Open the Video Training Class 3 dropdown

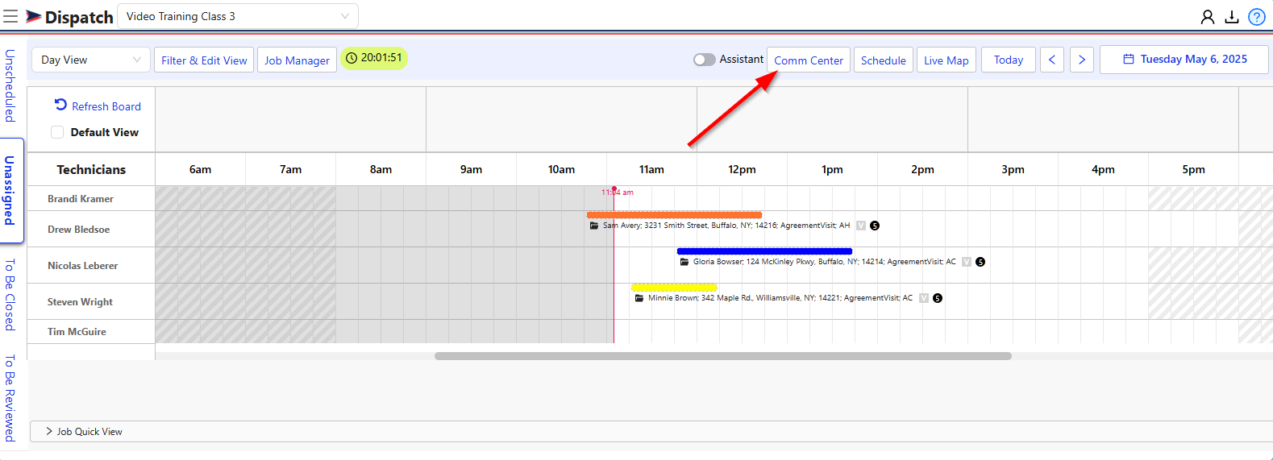click(238, 16)
